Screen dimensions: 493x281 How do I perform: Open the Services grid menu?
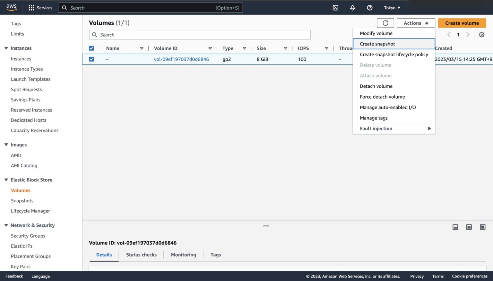pyautogui.click(x=30, y=7)
